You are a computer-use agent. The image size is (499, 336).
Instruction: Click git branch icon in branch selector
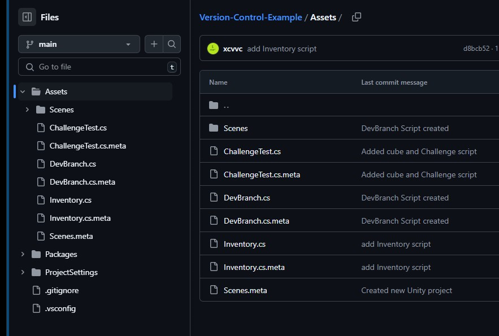pos(29,44)
